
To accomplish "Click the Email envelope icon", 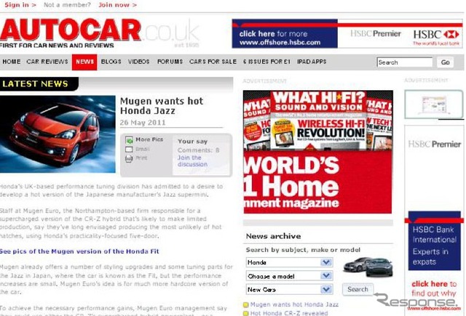I will [x=129, y=150].
